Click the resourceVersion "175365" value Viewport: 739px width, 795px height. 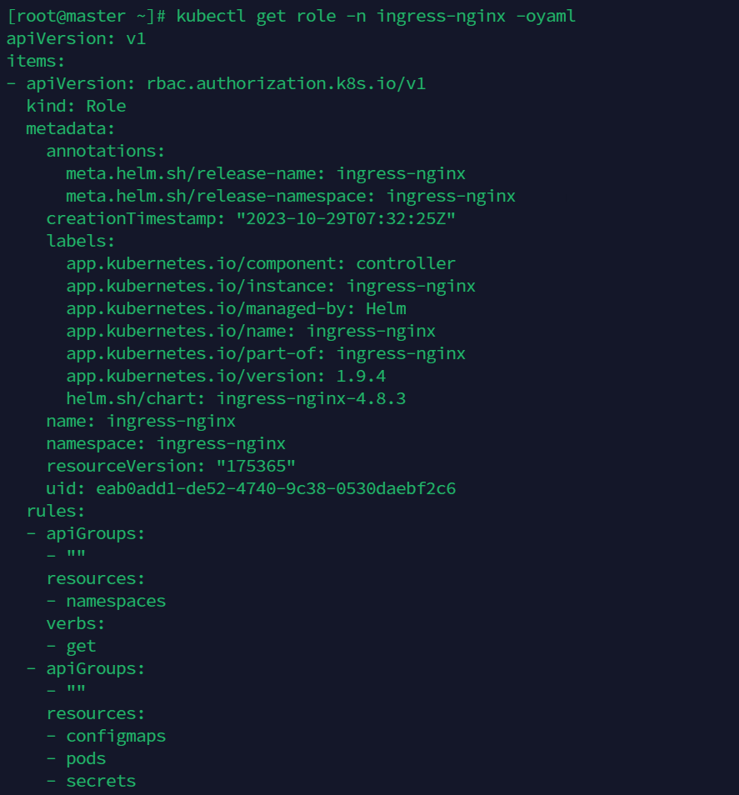point(256,466)
